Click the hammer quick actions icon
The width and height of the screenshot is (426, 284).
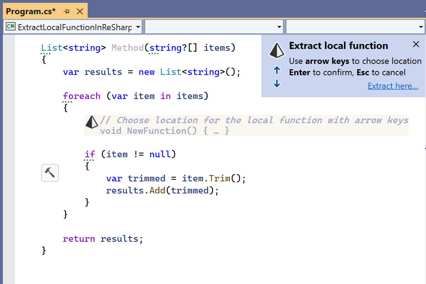50,173
